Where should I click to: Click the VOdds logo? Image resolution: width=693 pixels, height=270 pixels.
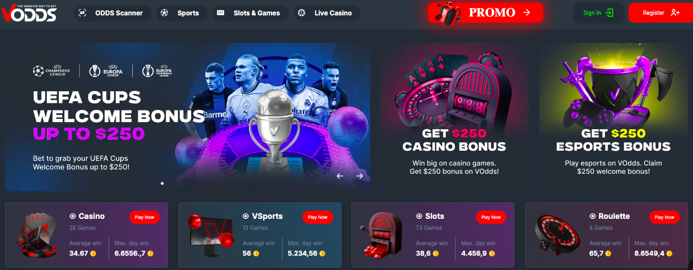[x=29, y=13]
